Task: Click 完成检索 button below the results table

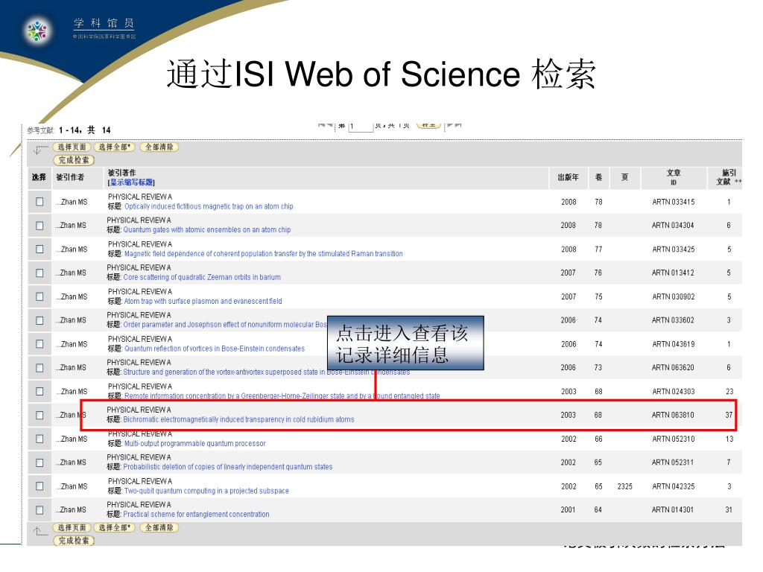Action: click(x=74, y=541)
